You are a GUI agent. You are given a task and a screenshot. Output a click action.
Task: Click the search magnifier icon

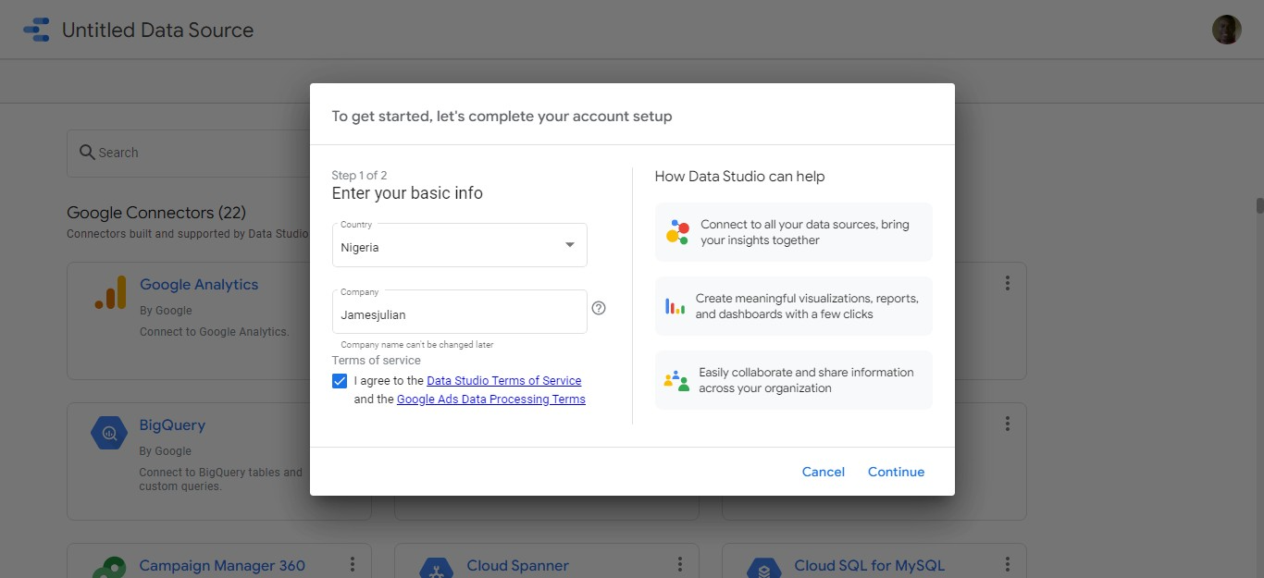pyautogui.click(x=87, y=153)
